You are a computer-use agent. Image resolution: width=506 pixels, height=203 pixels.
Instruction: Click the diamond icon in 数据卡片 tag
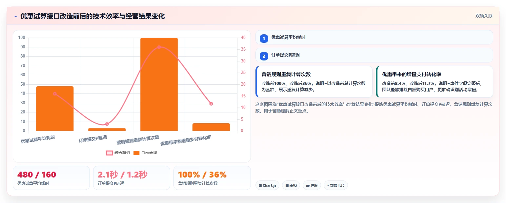328,185
